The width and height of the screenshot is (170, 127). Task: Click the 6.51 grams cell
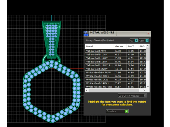pyautogui.click(x=120, y=55)
